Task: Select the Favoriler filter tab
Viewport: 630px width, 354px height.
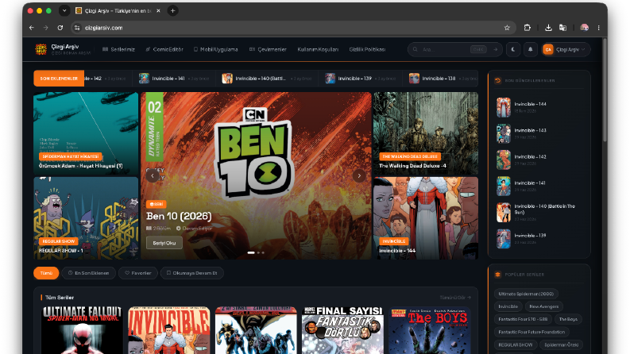Action: (x=137, y=273)
